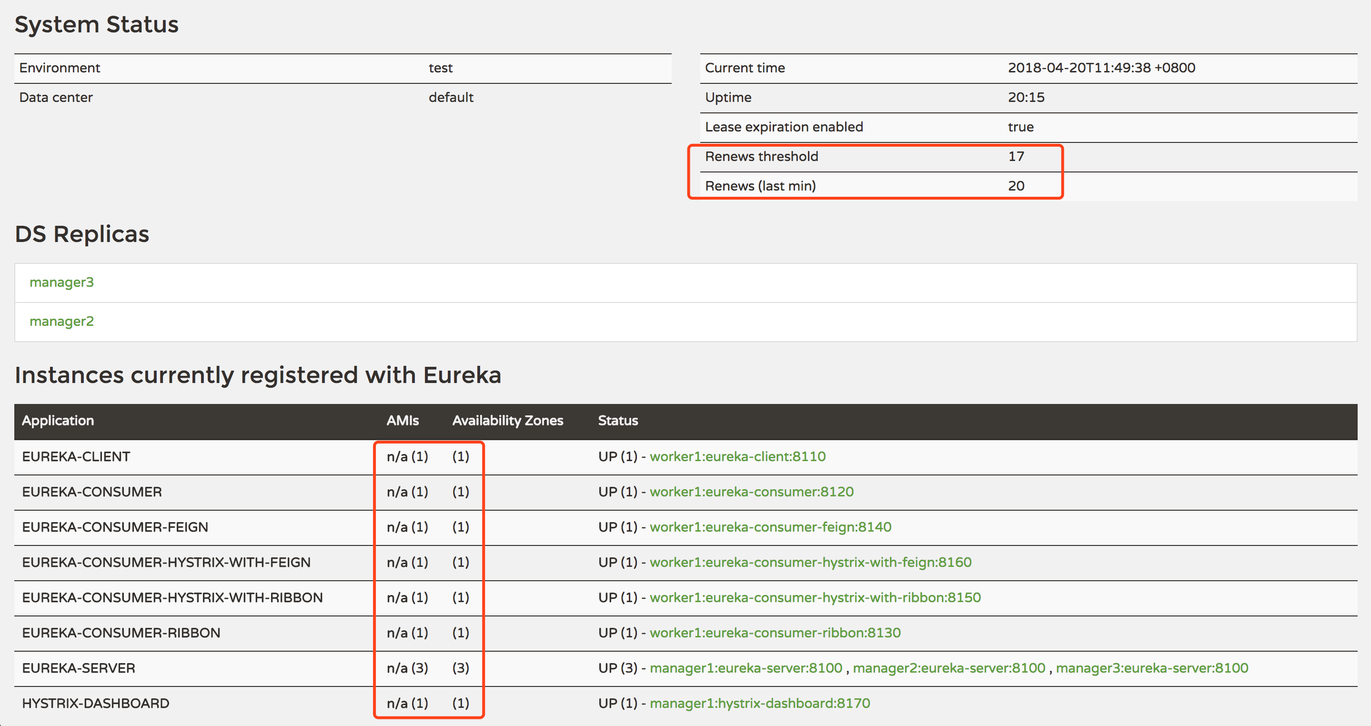
Task: Click the Current time timestamp value
Action: 1101,68
